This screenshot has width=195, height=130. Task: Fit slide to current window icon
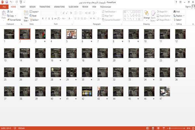[x=193, y=128]
